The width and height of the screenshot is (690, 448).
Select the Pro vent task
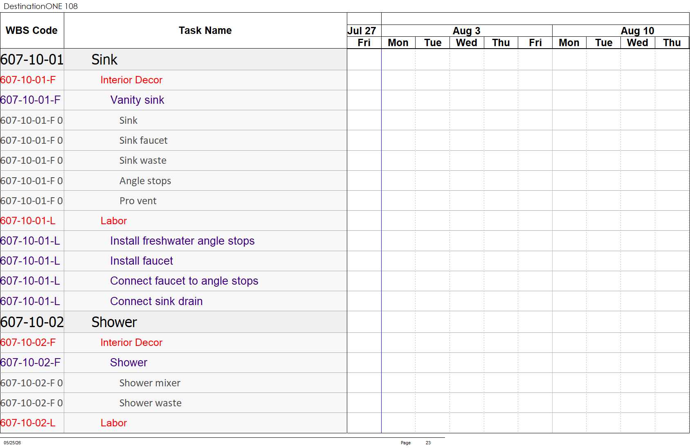tap(138, 201)
